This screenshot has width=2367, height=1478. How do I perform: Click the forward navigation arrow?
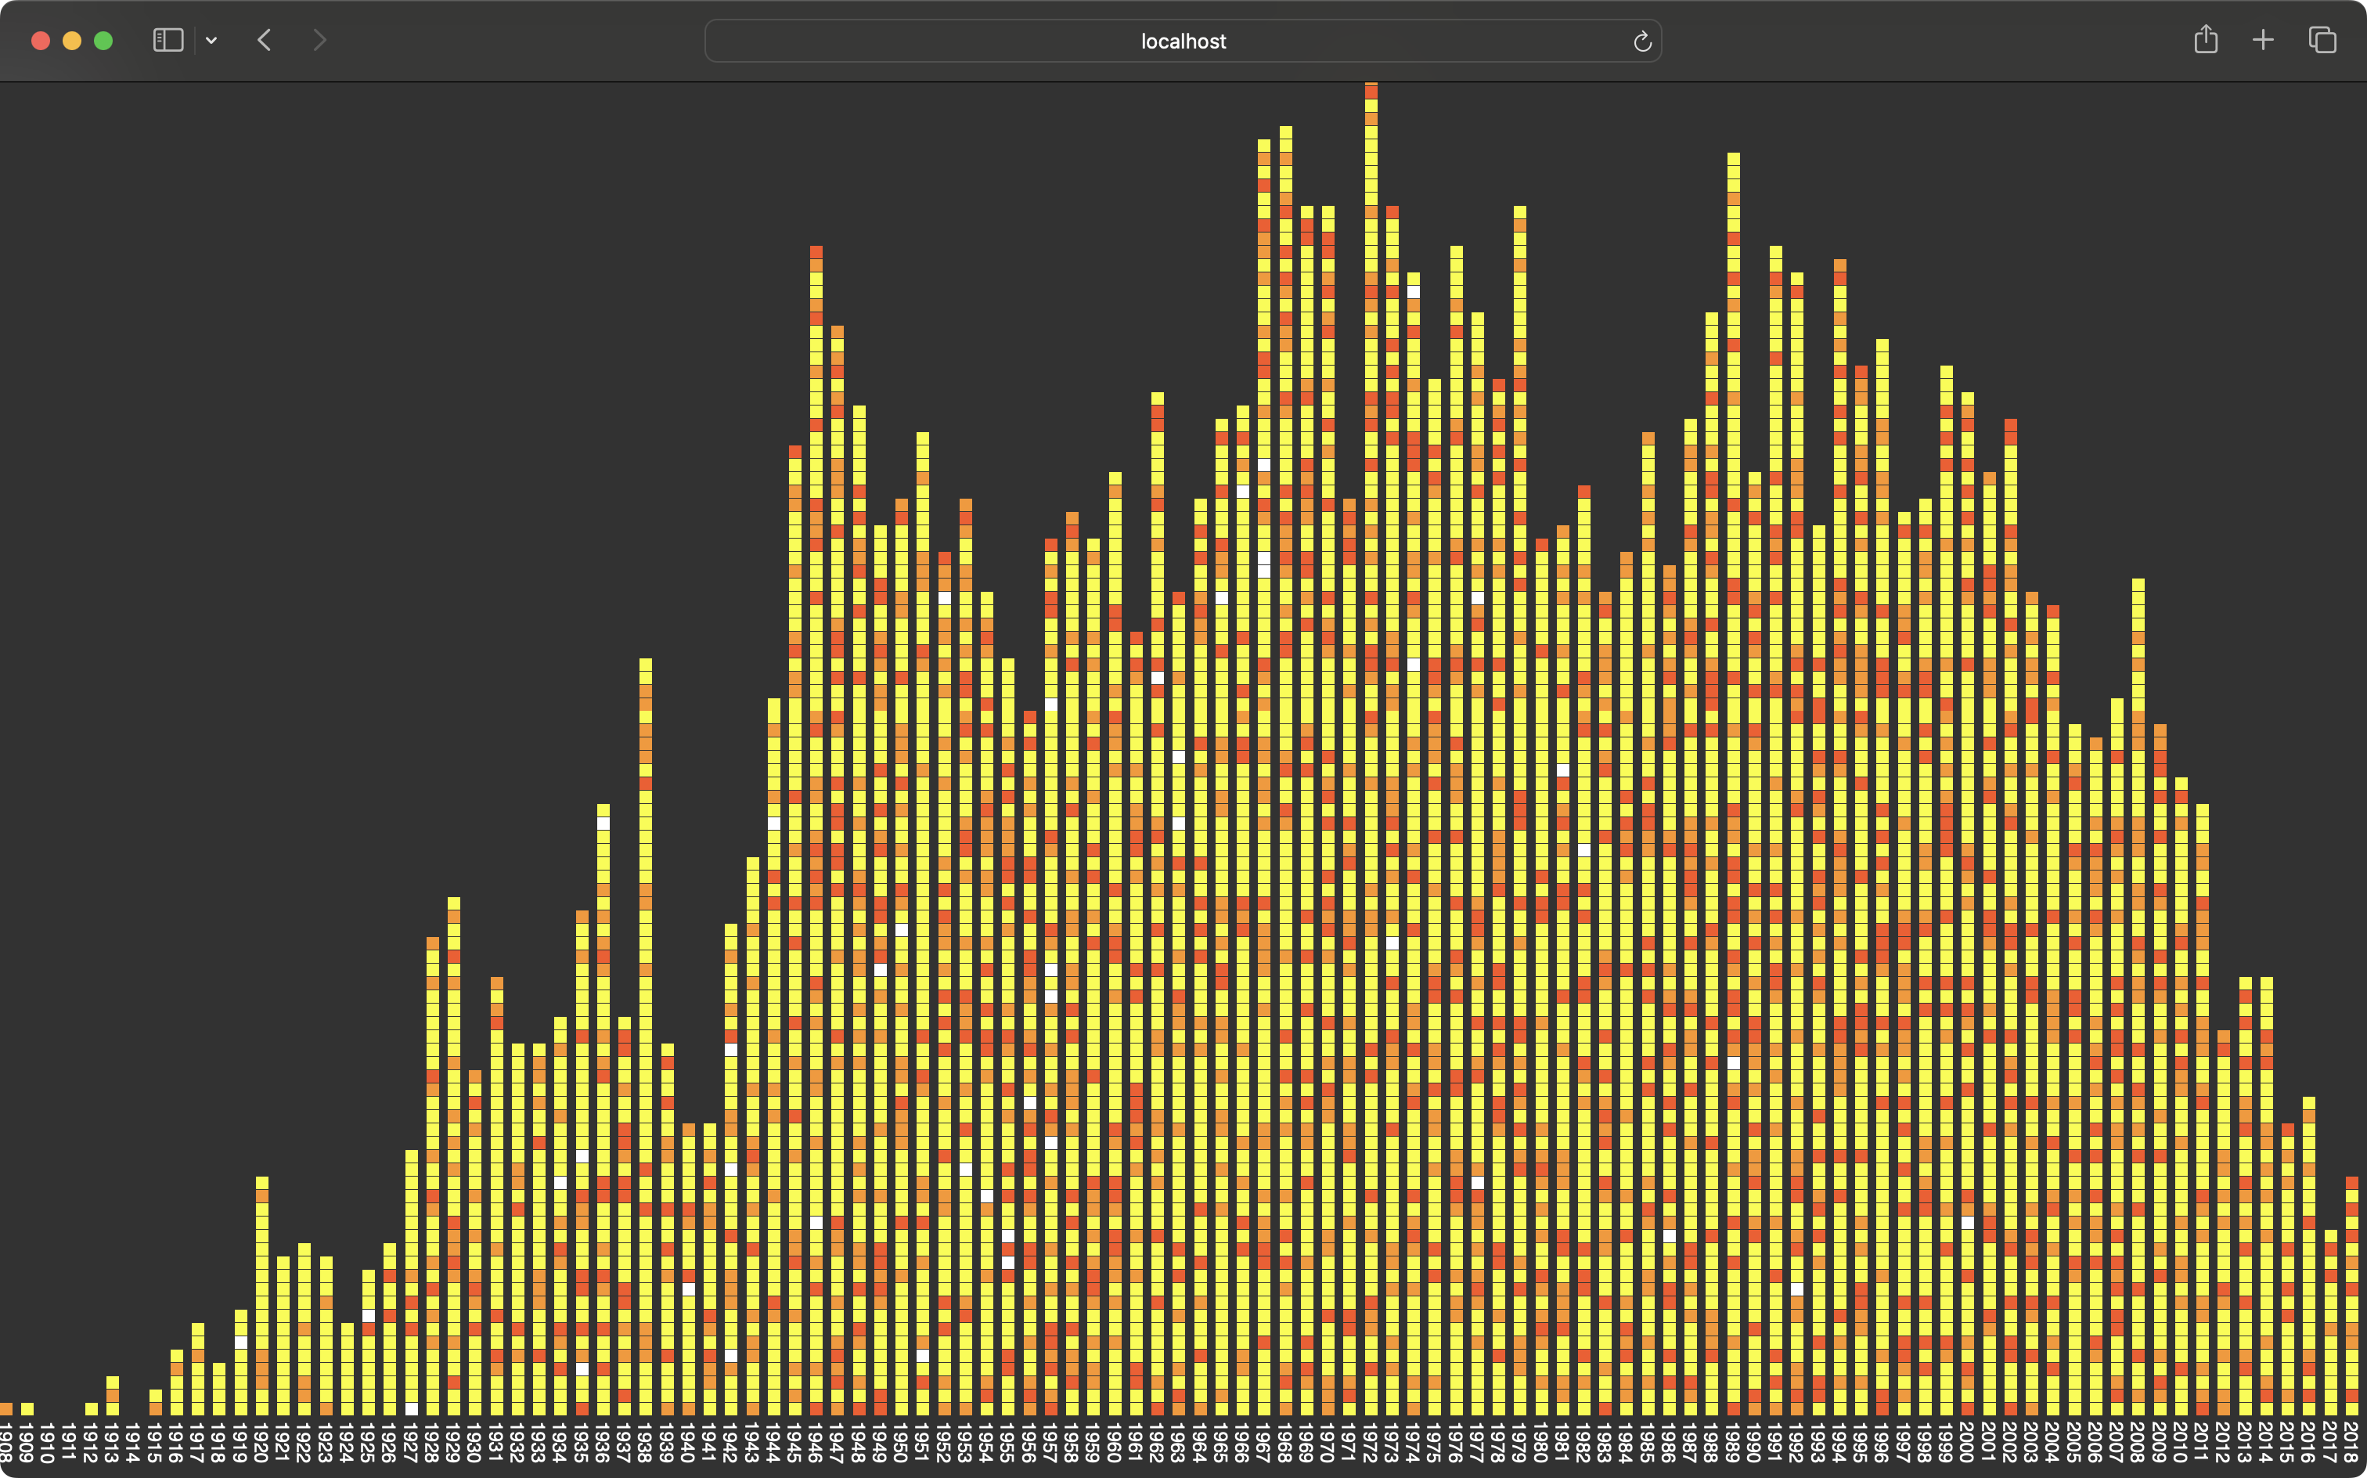coord(319,40)
